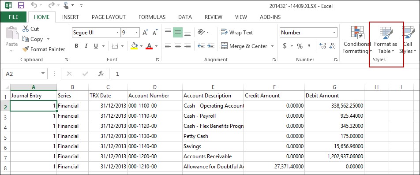Open Number group dialog launcher
The height and width of the screenshot is (175, 420).
tap(336, 60)
